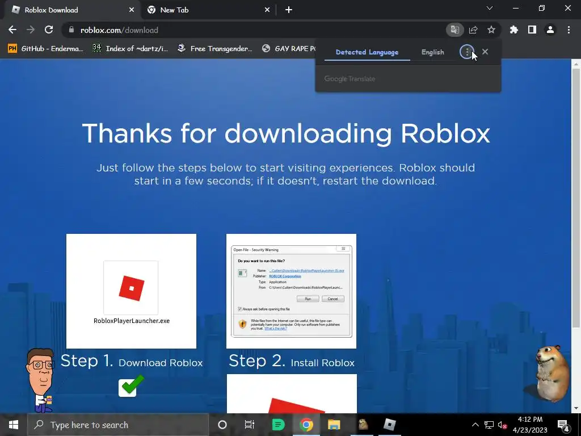
Task: Open translate options three-dot menu
Action: pyautogui.click(x=467, y=52)
